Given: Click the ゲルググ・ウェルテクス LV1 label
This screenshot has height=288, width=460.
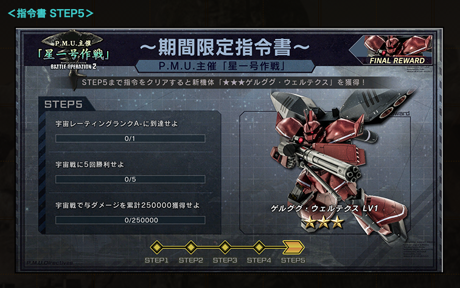Looking at the screenshot, I should click(x=324, y=208).
